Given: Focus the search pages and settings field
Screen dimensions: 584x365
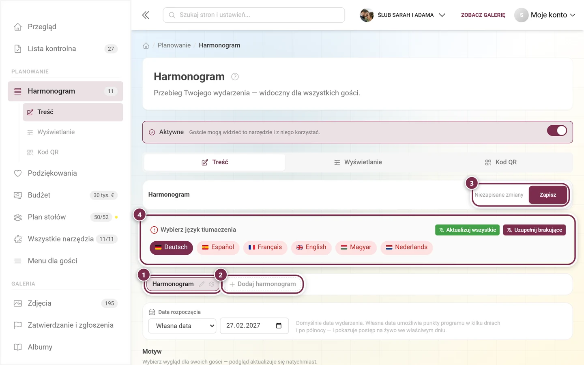Looking at the screenshot, I should pos(254,15).
